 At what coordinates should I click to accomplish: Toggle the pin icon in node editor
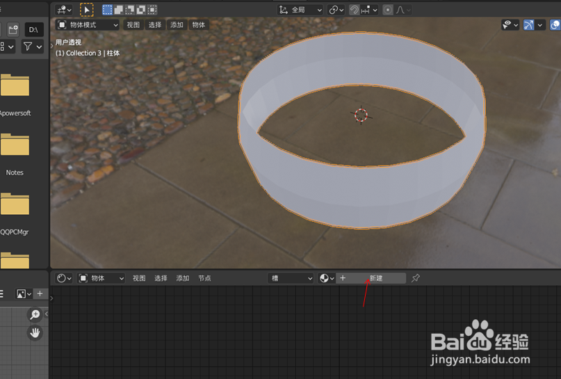[x=415, y=278]
